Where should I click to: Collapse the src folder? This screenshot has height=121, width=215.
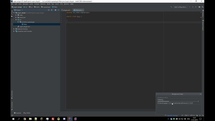[x=16, y=20]
